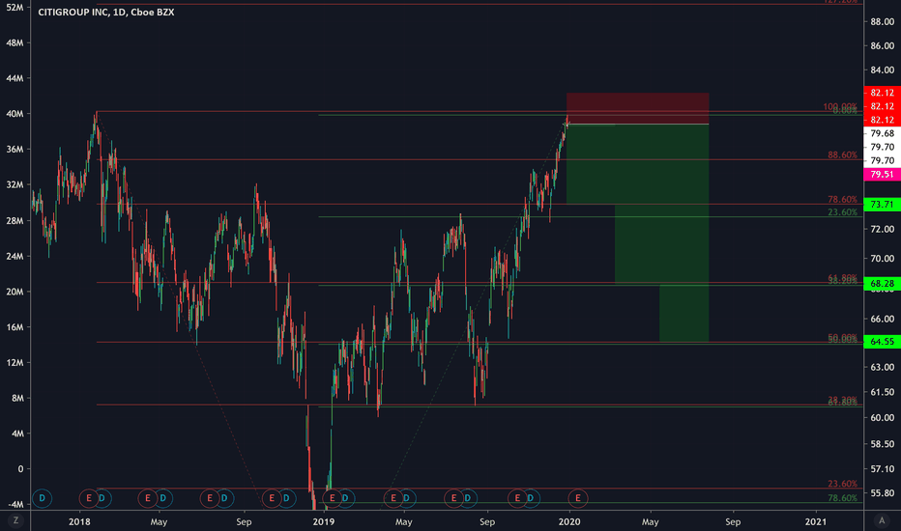
Task: Click the 52M value on the volume scale
Action: click(x=15, y=8)
